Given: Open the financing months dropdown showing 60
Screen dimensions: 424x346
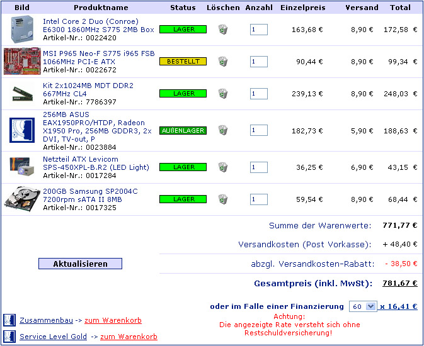Looking at the screenshot, I should [x=363, y=306].
